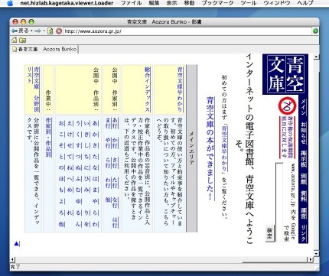Open the 作家別・作品別 link
Image resolution: width=329 pixels, height=276 pixels.
[48, 138]
